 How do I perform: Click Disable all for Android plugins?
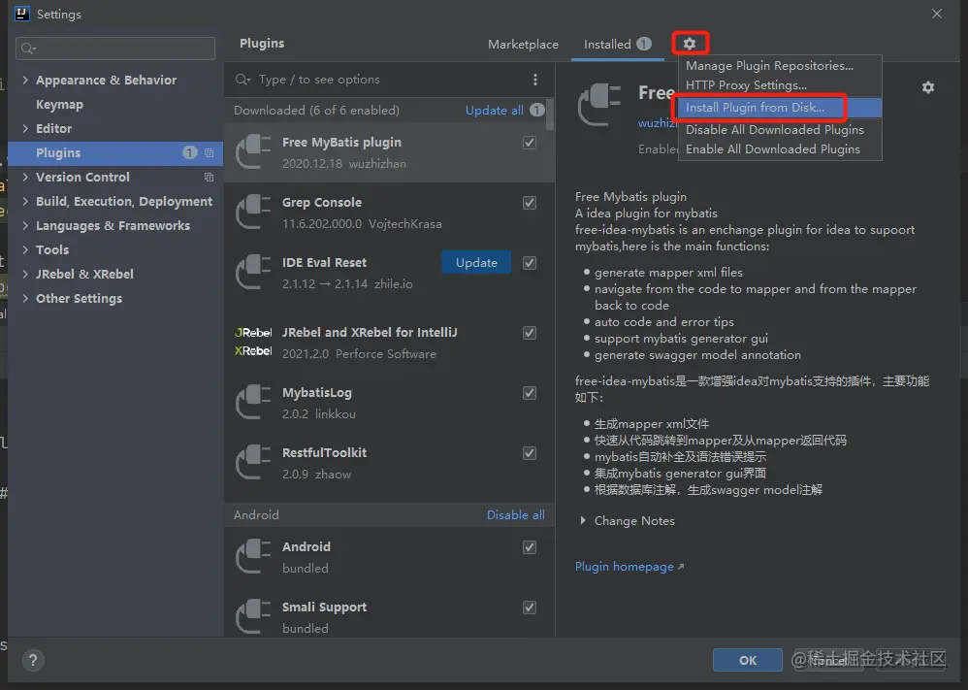point(515,515)
